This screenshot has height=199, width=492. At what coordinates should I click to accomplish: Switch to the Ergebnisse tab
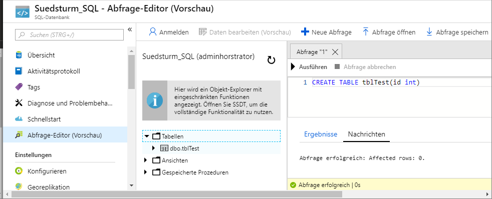click(321, 134)
